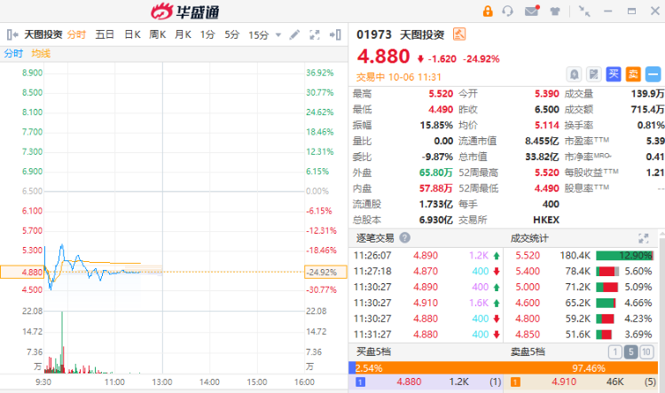Click the -24.92% percent axis label
The image size is (665, 393).
[325, 272]
